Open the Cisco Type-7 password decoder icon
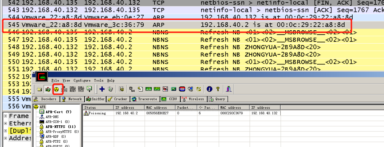The height and width of the screenshot is (147, 384). click(148, 89)
